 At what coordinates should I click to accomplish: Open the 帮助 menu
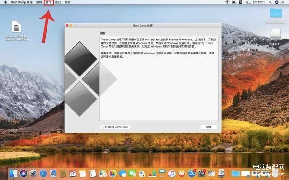pyautogui.click(x=67, y=2)
